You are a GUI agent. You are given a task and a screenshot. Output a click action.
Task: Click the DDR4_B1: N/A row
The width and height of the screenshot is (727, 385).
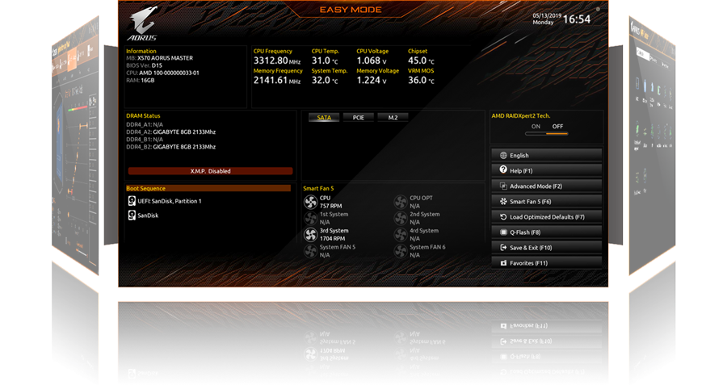[145, 140]
